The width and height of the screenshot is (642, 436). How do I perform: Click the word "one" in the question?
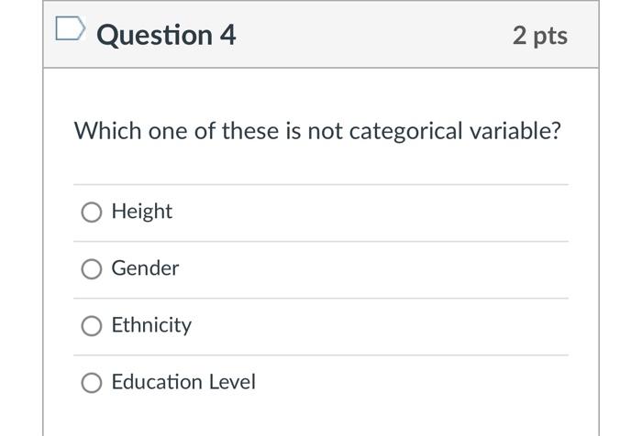click(167, 131)
